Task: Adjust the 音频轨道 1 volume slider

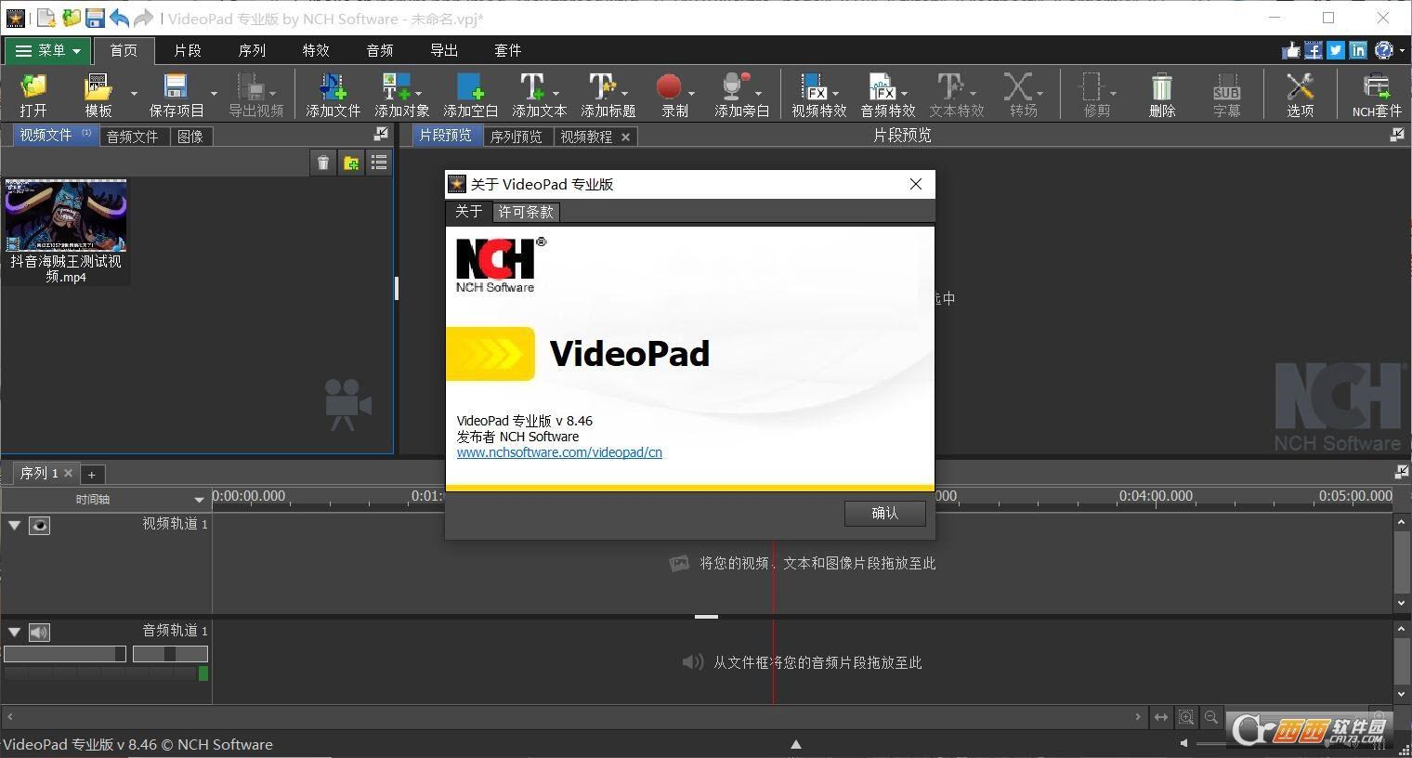Action: coord(65,654)
